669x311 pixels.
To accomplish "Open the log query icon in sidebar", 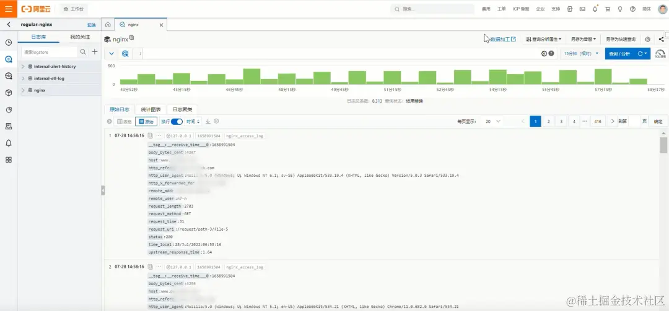I will tap(9, 59).
